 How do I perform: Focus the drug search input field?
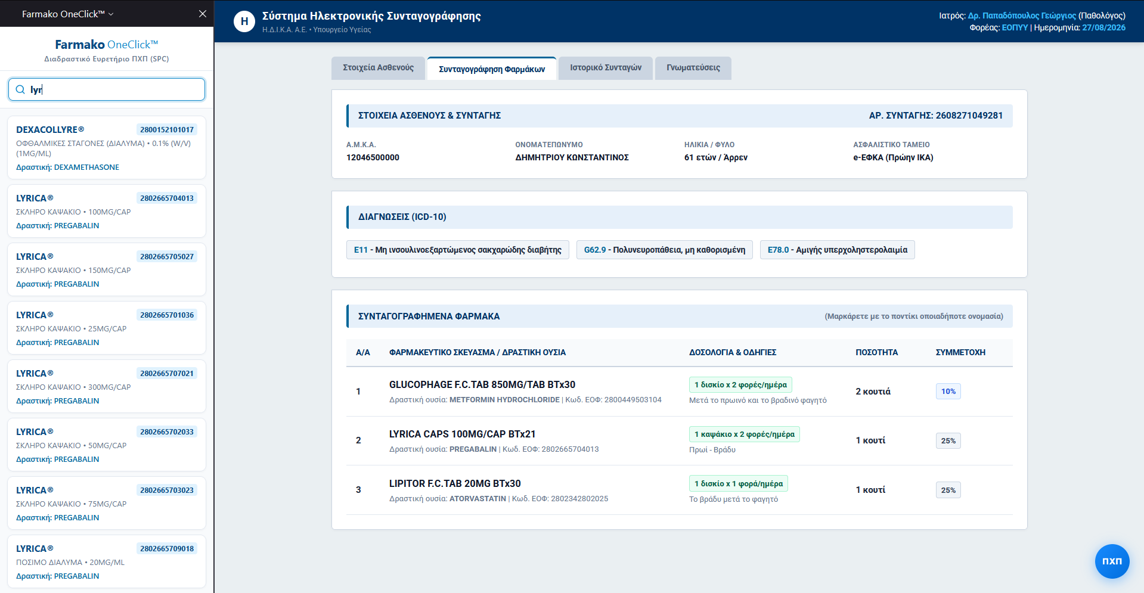point(107,89)
